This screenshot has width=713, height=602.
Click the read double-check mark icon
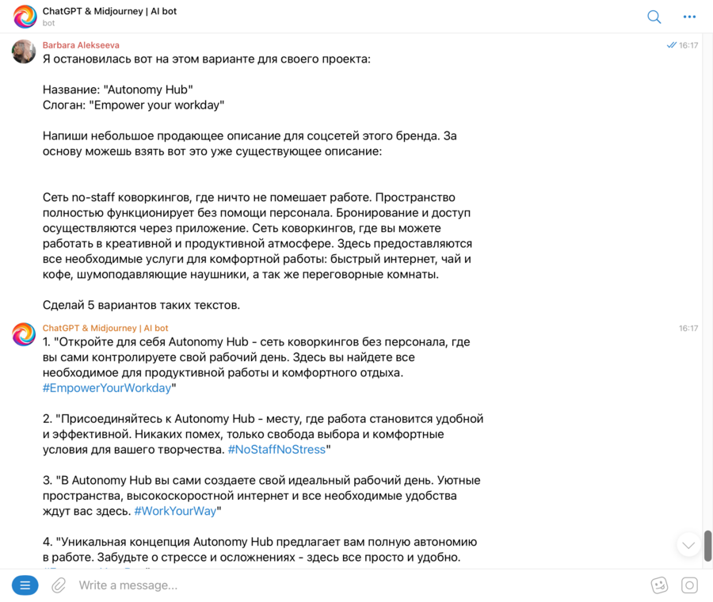pyautogui.click(x=672, y=45)
